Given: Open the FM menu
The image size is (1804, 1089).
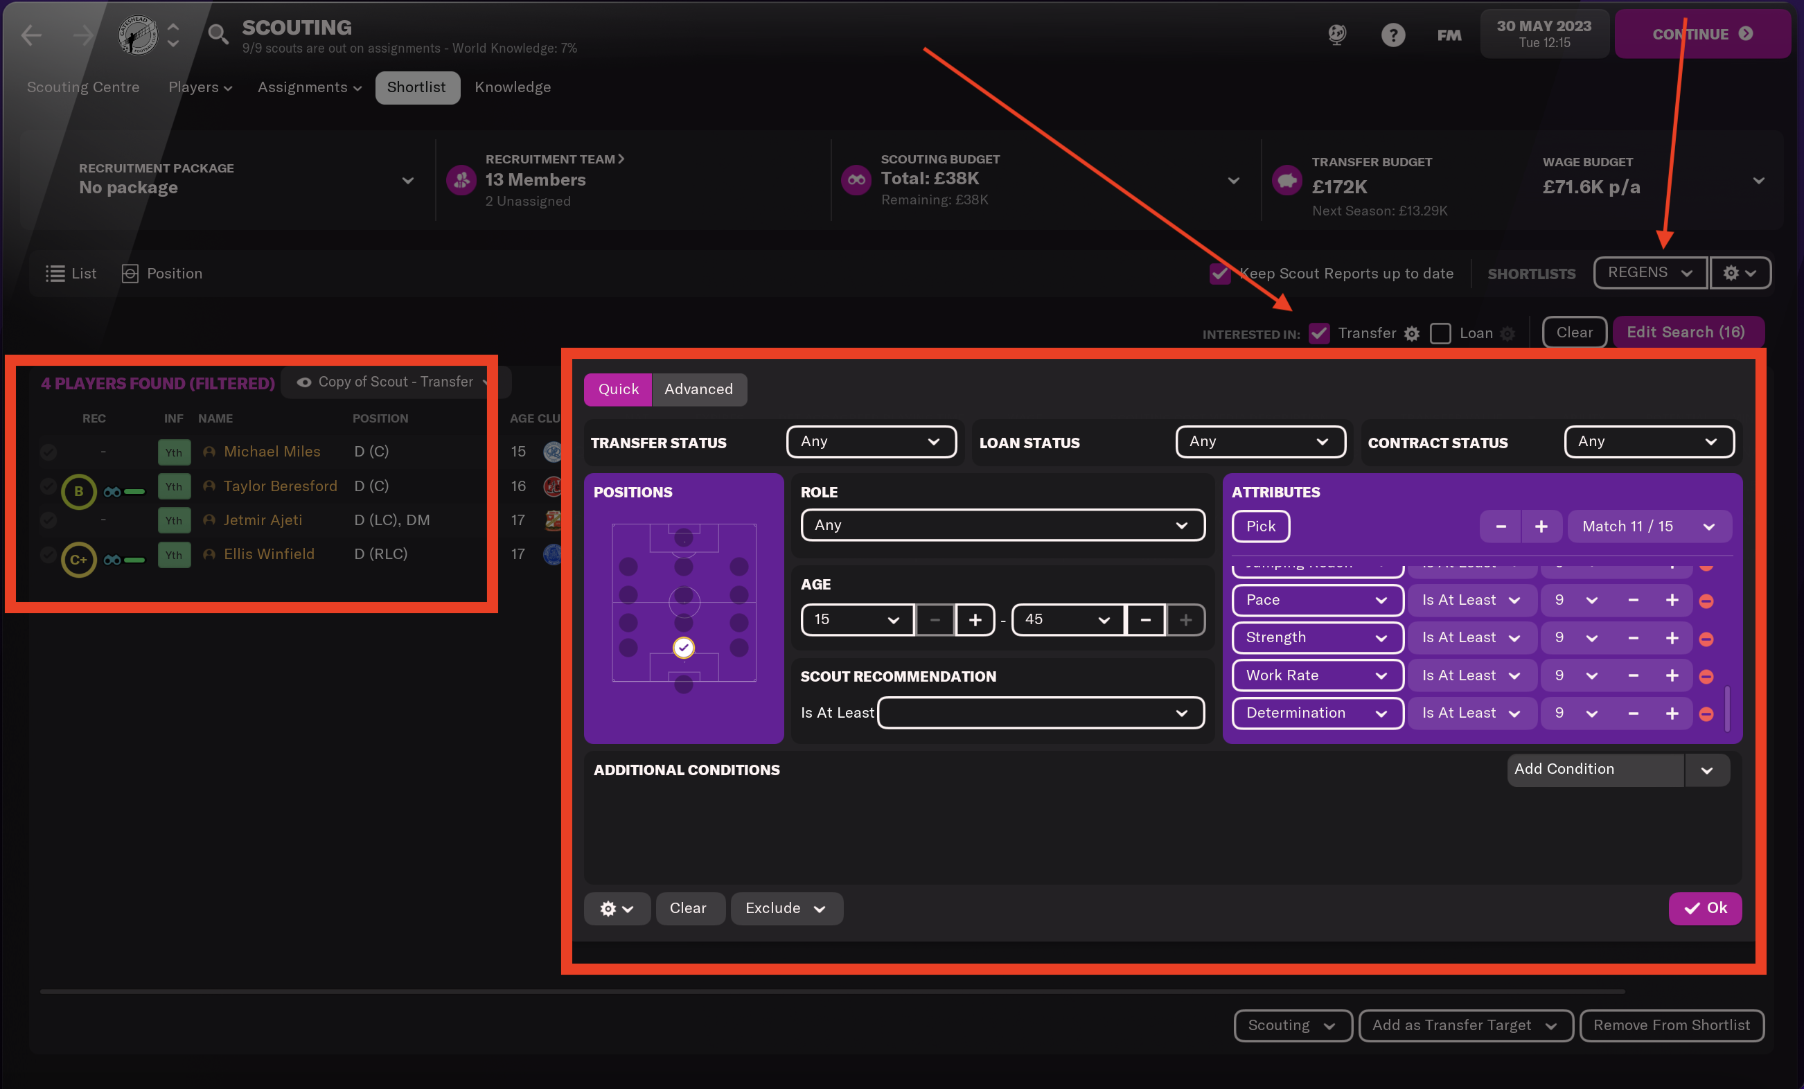Looking at the screenshot, I should [1448, 35].
